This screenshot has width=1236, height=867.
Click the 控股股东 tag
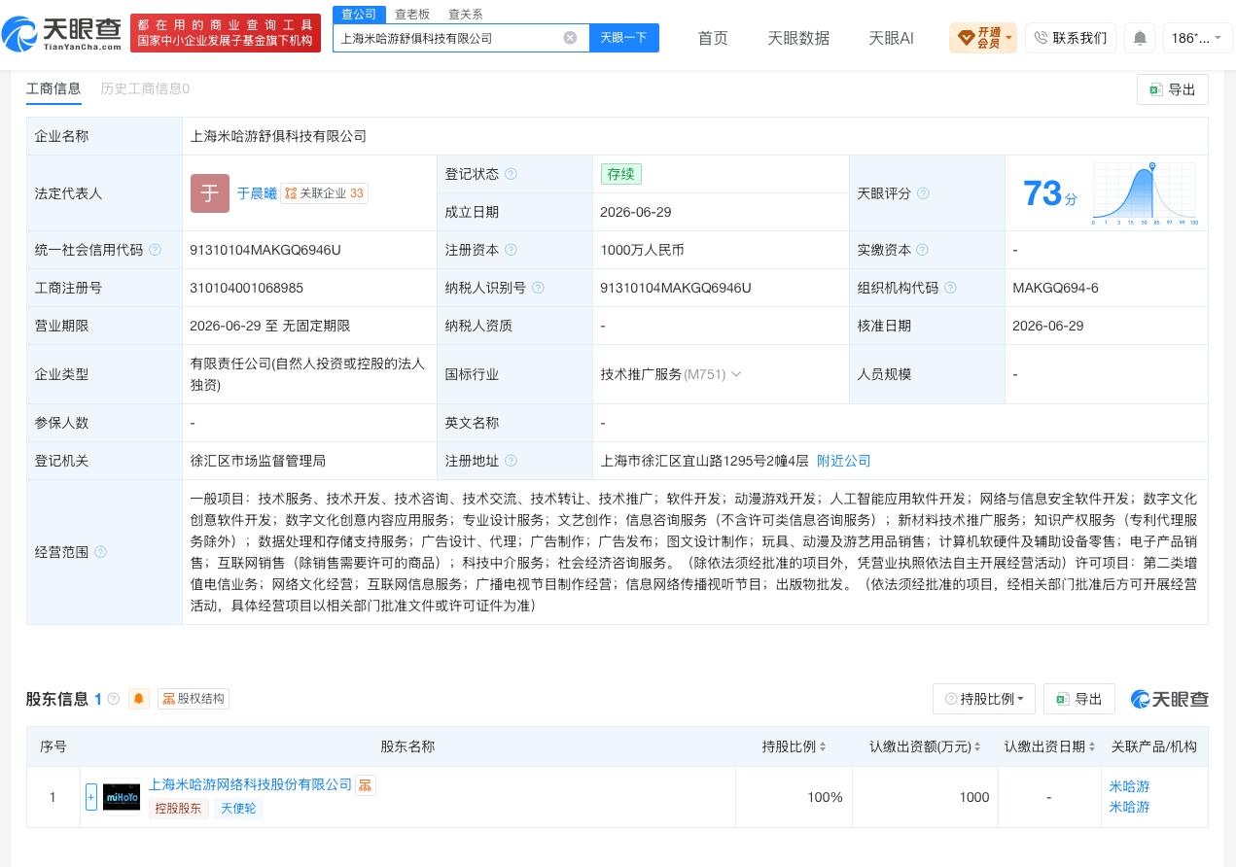click(179, 808)
